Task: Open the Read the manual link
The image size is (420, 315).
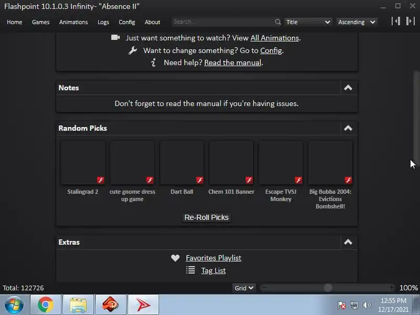Action: click(x=233, y=62)
